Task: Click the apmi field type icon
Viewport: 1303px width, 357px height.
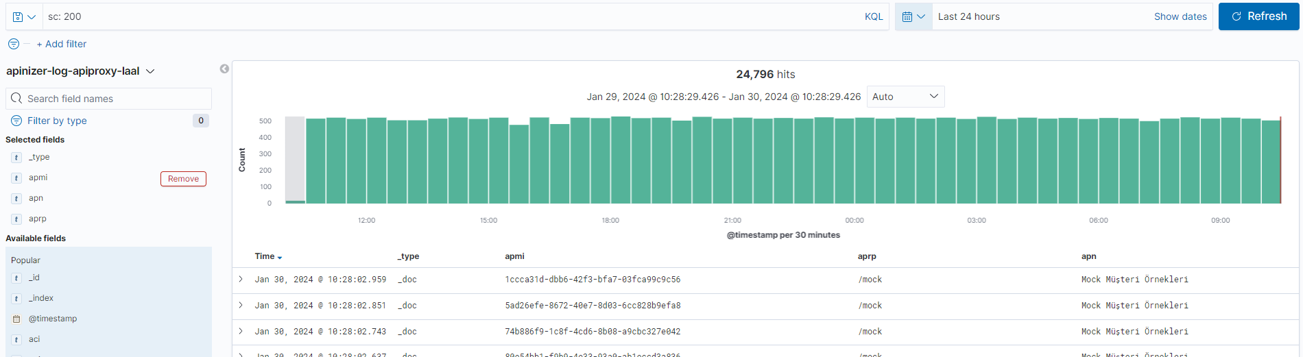Action: coord(16,178)
